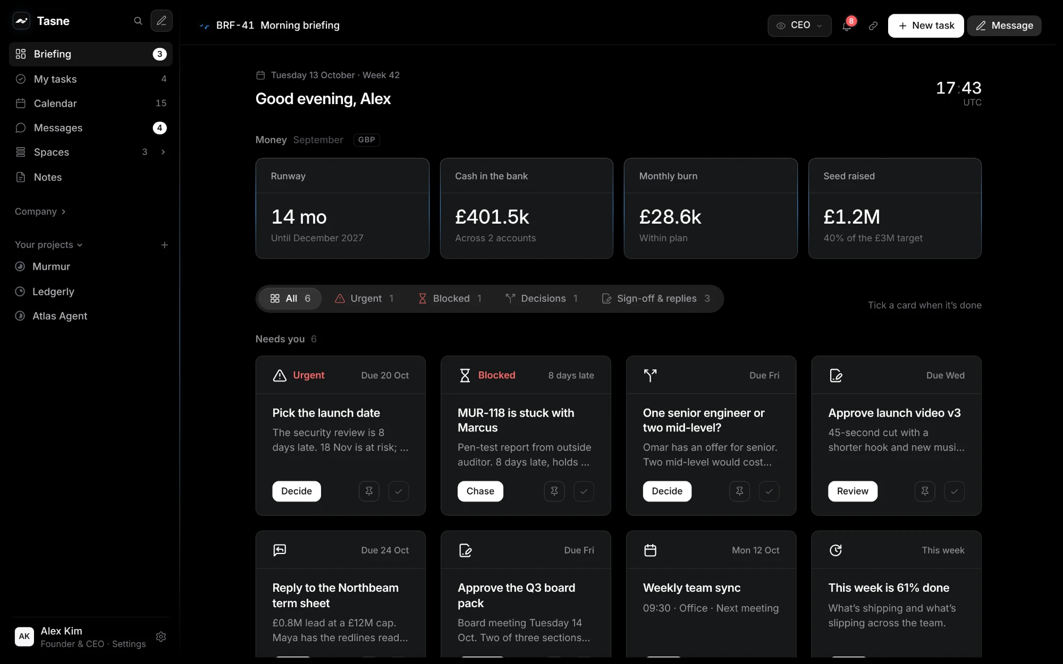Screen dimensions: 1063x664
Task: Select the Decisions filter tab
Action: 542,299
